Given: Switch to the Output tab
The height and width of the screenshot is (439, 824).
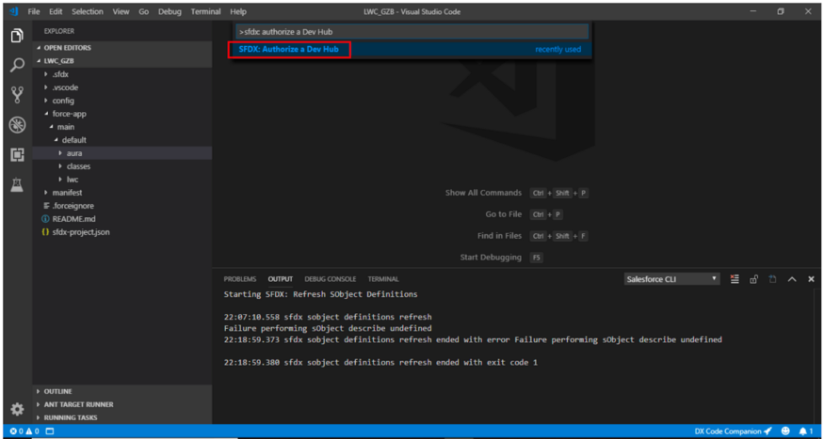Looking at the screenshot, I should (280, 279).
